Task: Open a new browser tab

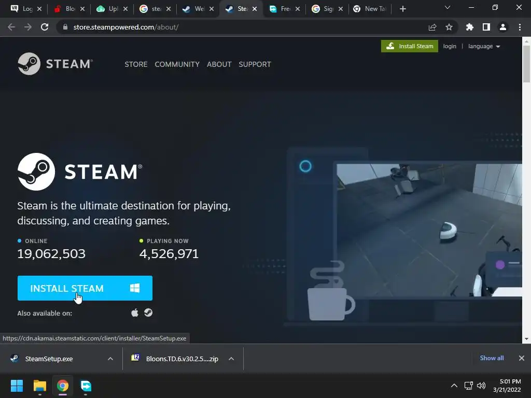Action: pos(402,9)
